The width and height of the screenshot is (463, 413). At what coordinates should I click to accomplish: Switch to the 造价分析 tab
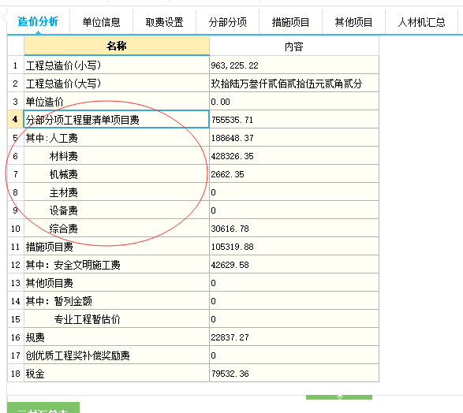(x=38, y=22)
